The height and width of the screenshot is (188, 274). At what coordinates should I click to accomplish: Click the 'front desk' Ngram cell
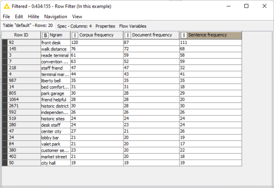click(56, 43)
